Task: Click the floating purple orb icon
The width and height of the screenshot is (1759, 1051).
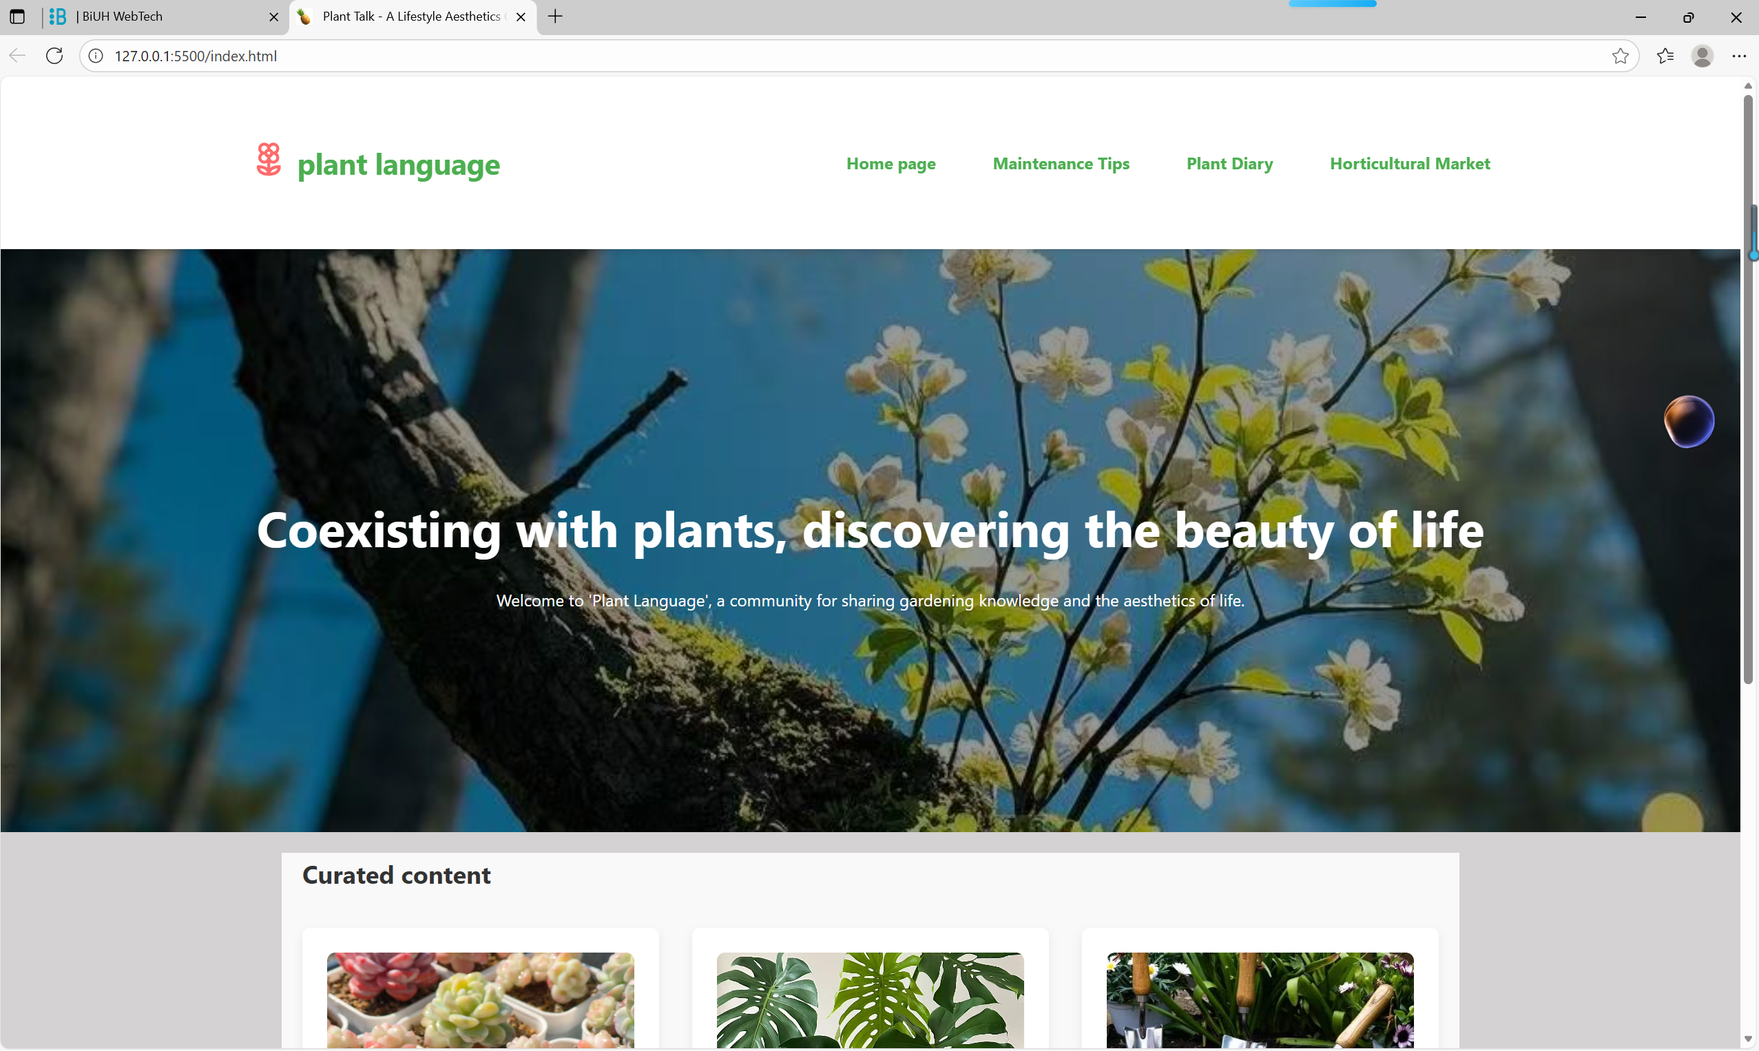Action: click(1688, 421)
